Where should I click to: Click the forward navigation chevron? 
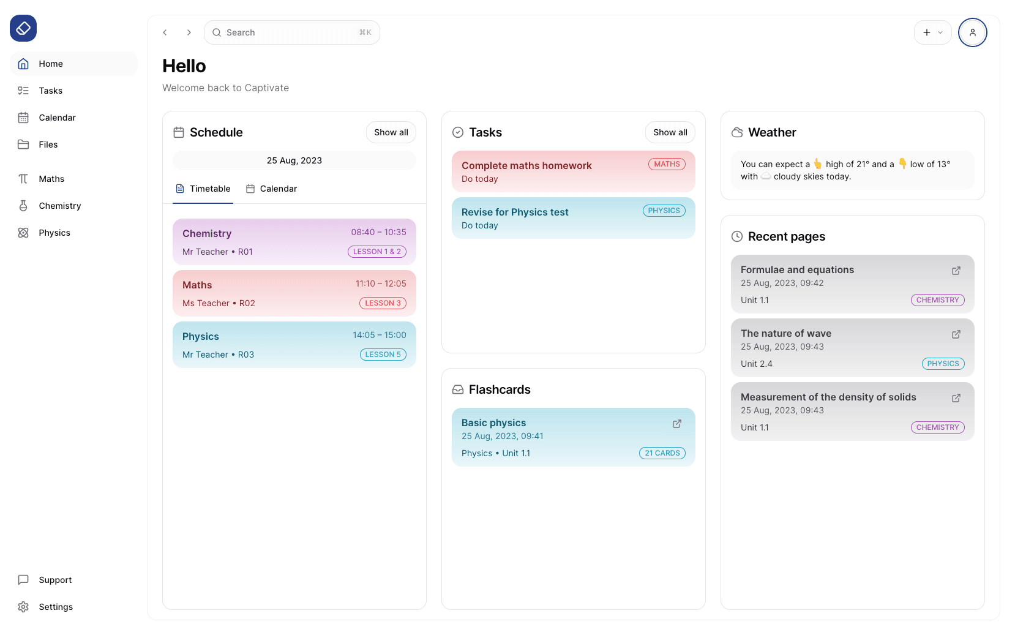[189, 32]
